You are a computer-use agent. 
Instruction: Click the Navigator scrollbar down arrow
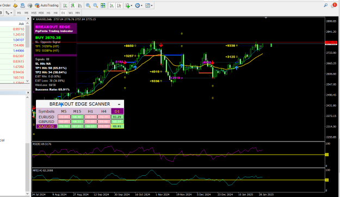28,194
